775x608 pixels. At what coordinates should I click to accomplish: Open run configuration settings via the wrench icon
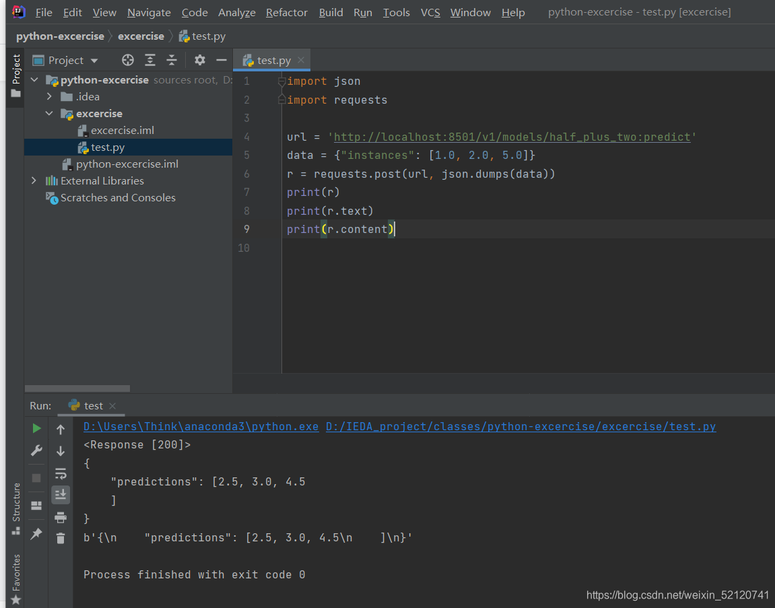click(36, 450)
